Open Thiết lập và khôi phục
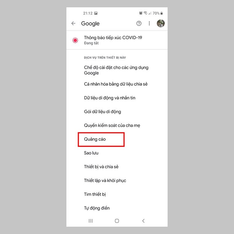 click(117, 181)
